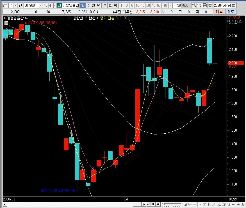Select the 년 yearly period toggle

pos(99,6)
